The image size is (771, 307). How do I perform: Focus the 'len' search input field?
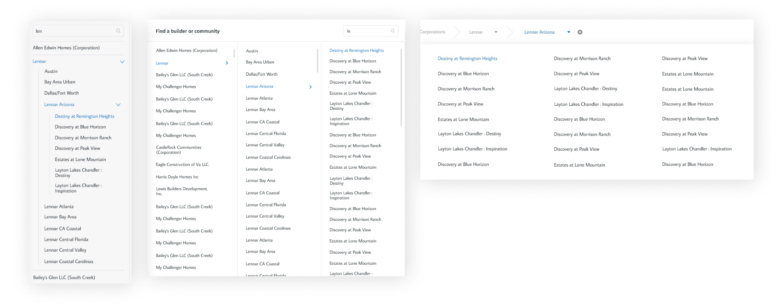(74, 31)
